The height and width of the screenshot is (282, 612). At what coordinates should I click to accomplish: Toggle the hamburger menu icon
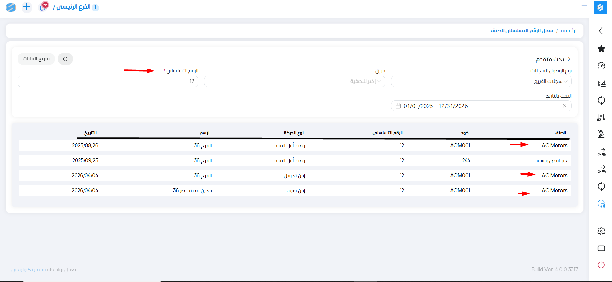(584, 7)
